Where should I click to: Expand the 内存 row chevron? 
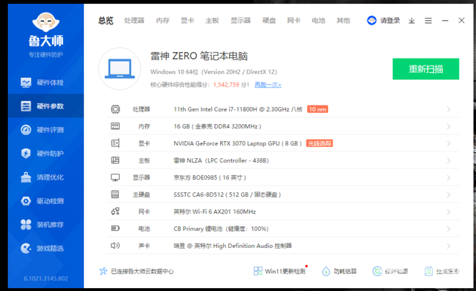click(x=448, y=126)
